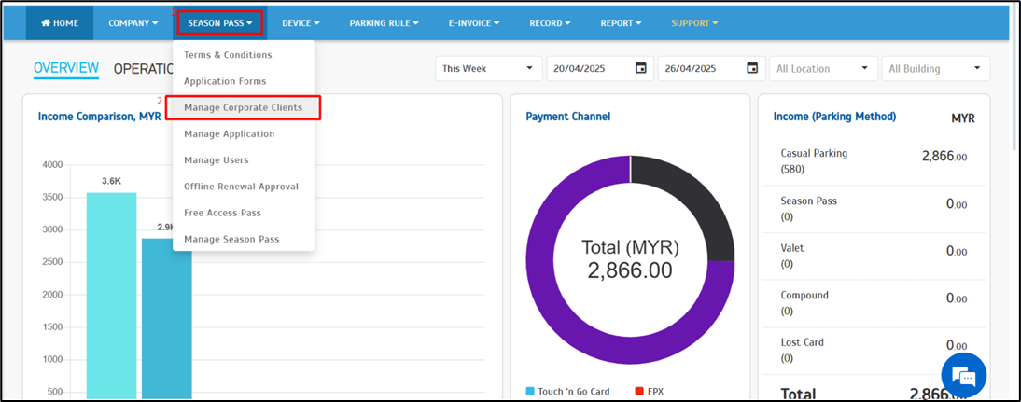The width and height of the screenshot is (1021, 402).
Task: Open the E-INVOICE menu
Action: point(474,22)
